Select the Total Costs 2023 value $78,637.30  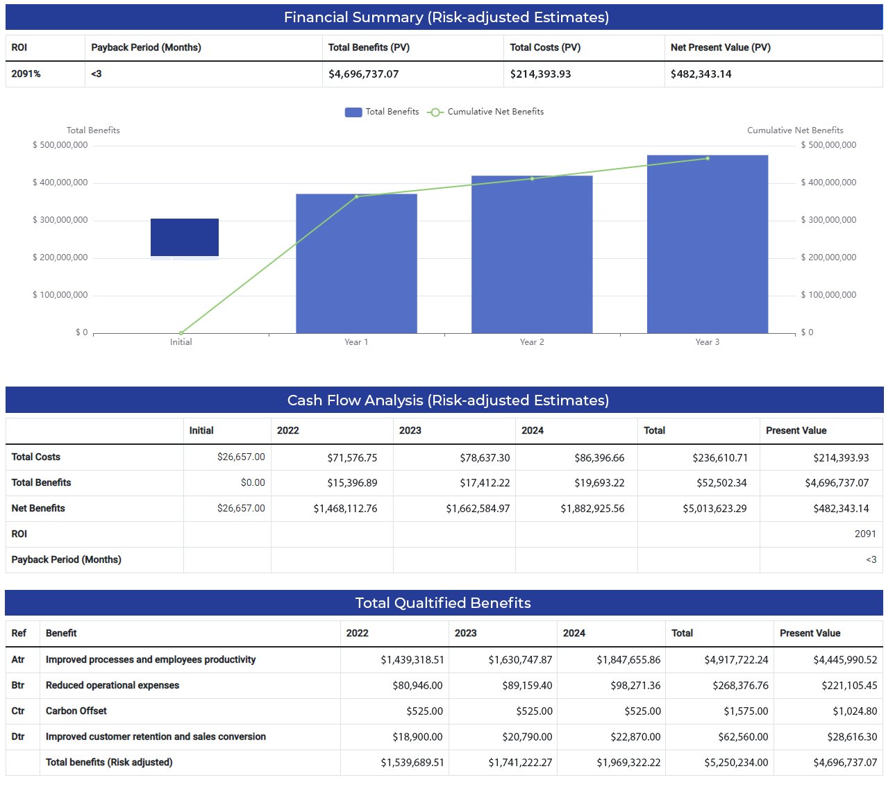pos(485,458)
